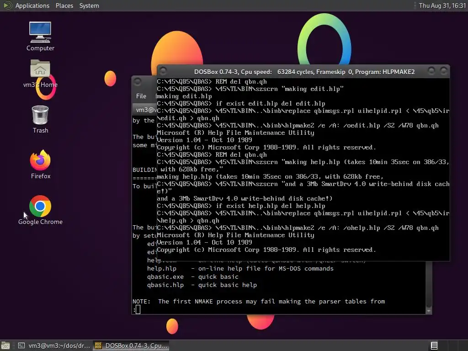Launch Firefox from the desktop
Image resolution: width=468 pixels, height=351 pixels.
[40, 165]
